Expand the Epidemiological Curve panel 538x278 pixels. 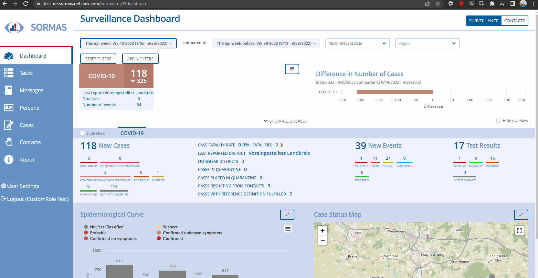pyautogui.click(x=287, y=215)
